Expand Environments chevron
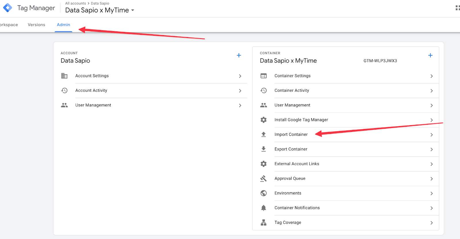This screenshot has height=239, width=460. (x=432, y=194)
